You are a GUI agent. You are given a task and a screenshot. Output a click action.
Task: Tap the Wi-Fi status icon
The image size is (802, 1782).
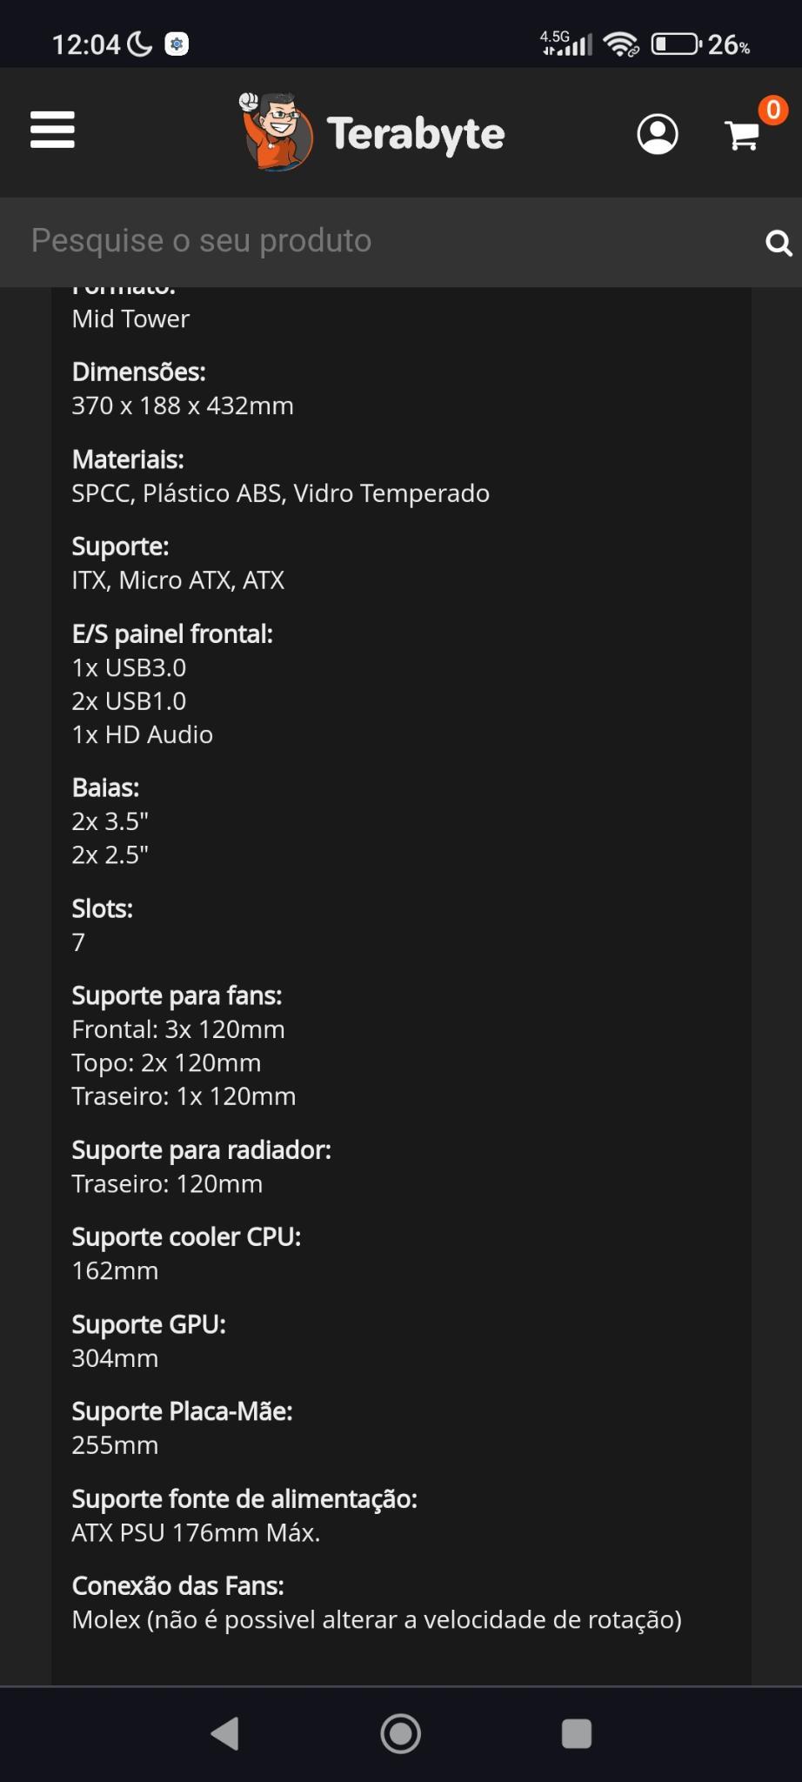[621, 44]
